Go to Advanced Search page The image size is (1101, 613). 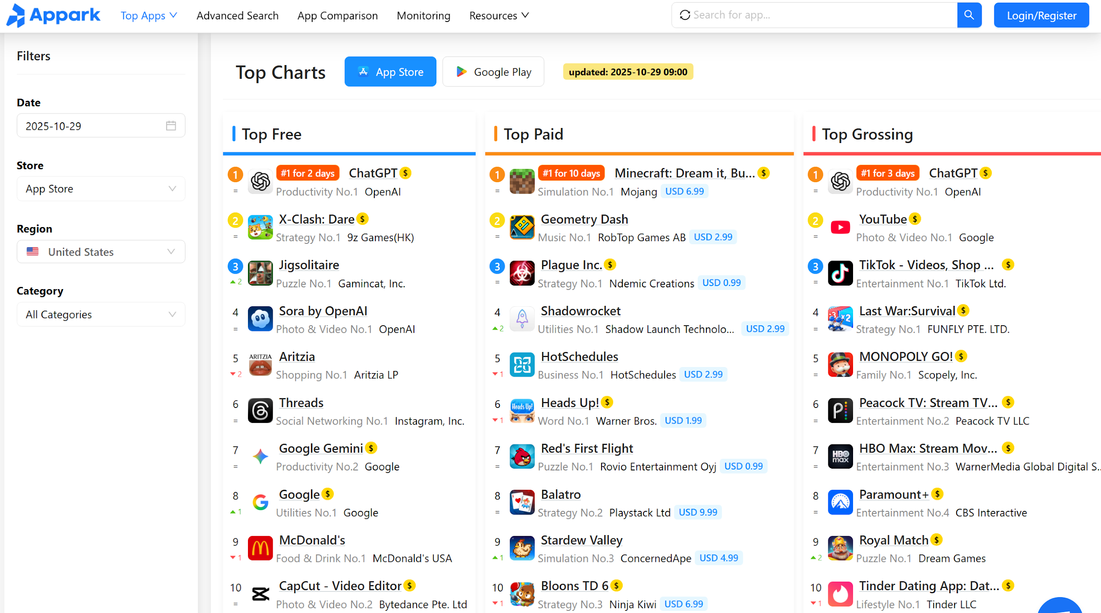237,15
